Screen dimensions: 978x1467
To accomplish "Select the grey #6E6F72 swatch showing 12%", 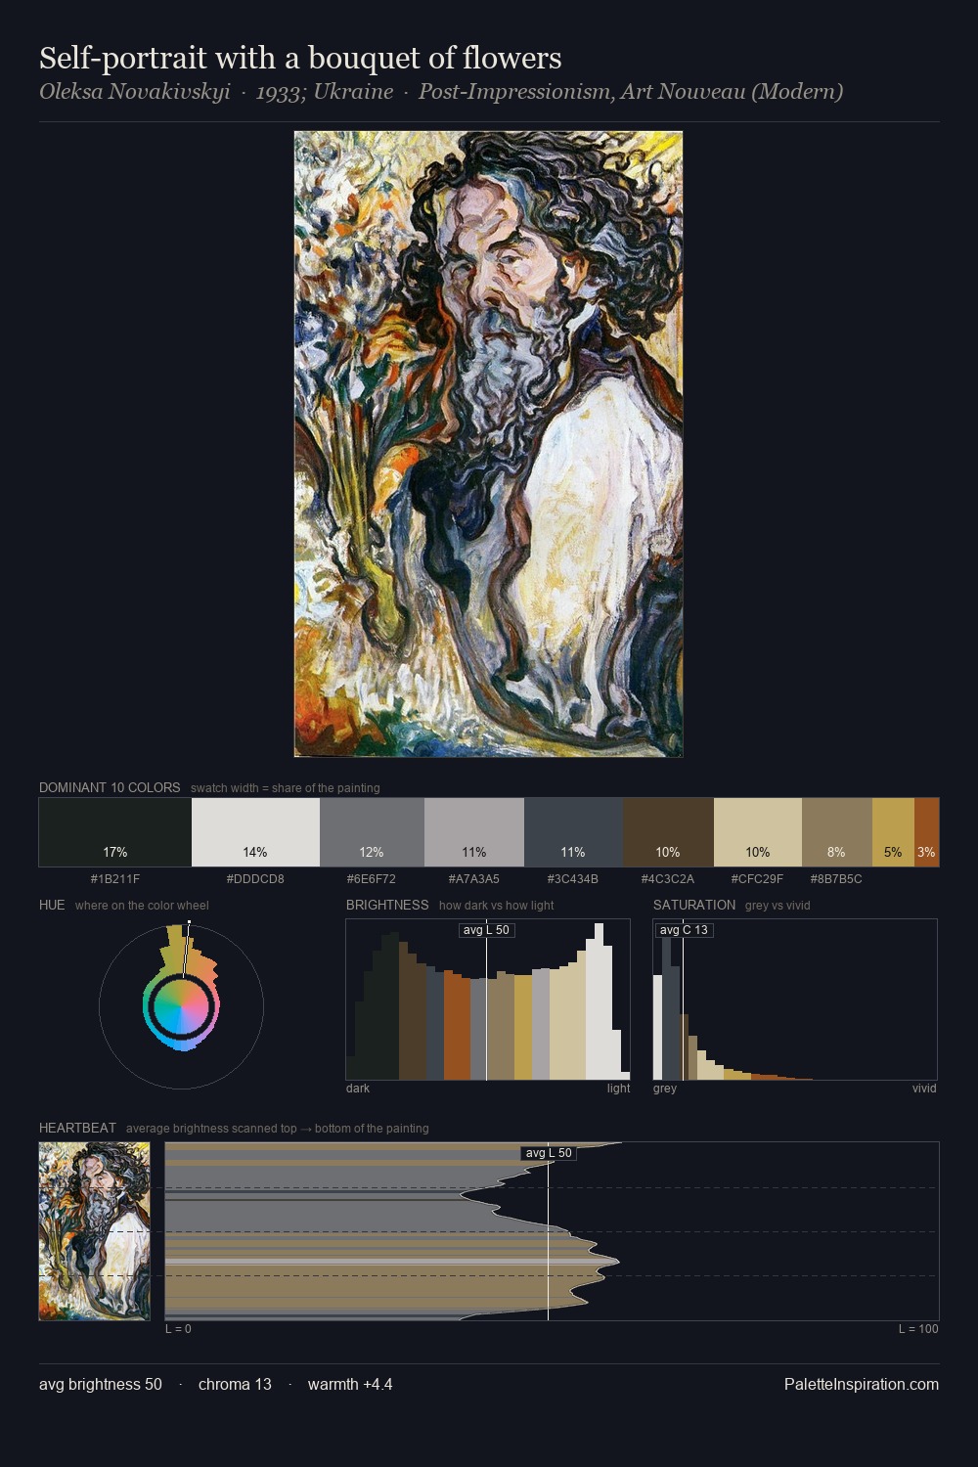I will click(372, 832).
